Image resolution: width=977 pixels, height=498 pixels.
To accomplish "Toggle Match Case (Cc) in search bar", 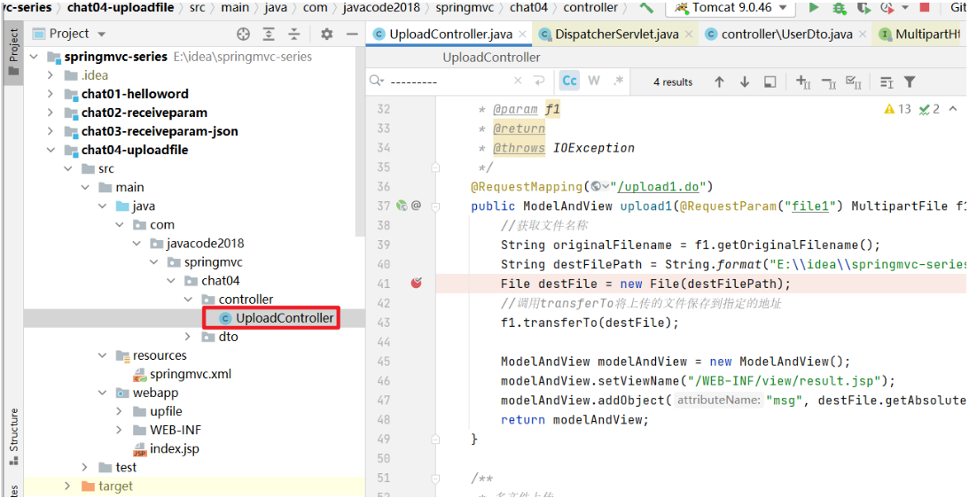I will (x=569, y=81).
